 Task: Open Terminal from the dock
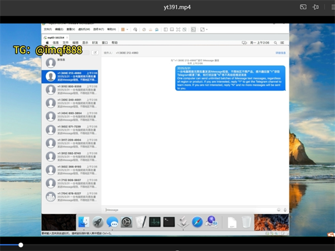pos(169,222)
